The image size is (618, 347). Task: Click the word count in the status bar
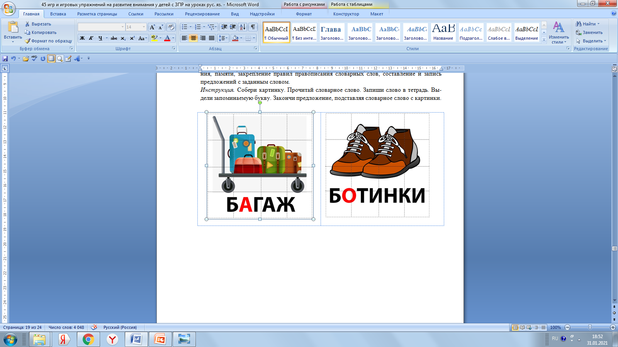point(66,327)
